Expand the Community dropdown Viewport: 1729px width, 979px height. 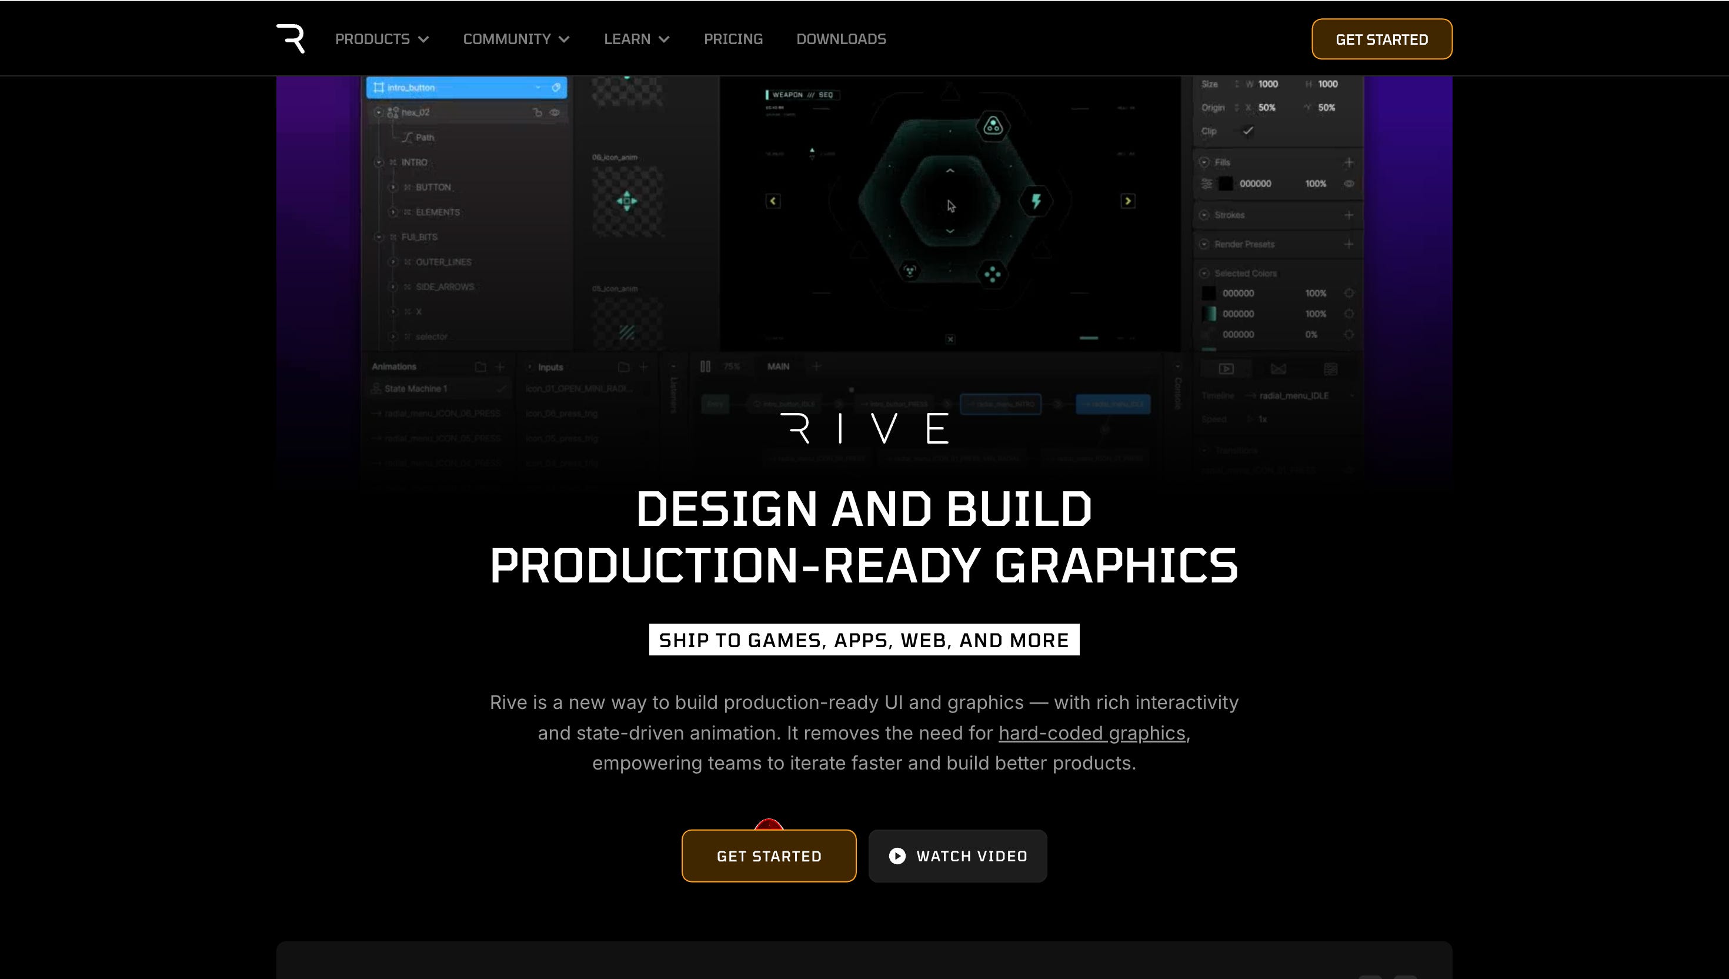pos(516,39)
